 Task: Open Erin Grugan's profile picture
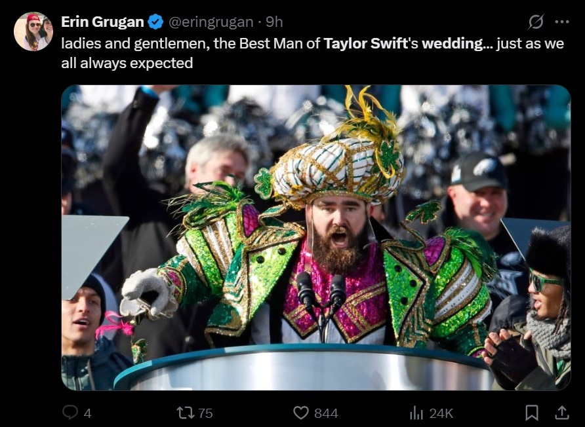click(33, 31)
